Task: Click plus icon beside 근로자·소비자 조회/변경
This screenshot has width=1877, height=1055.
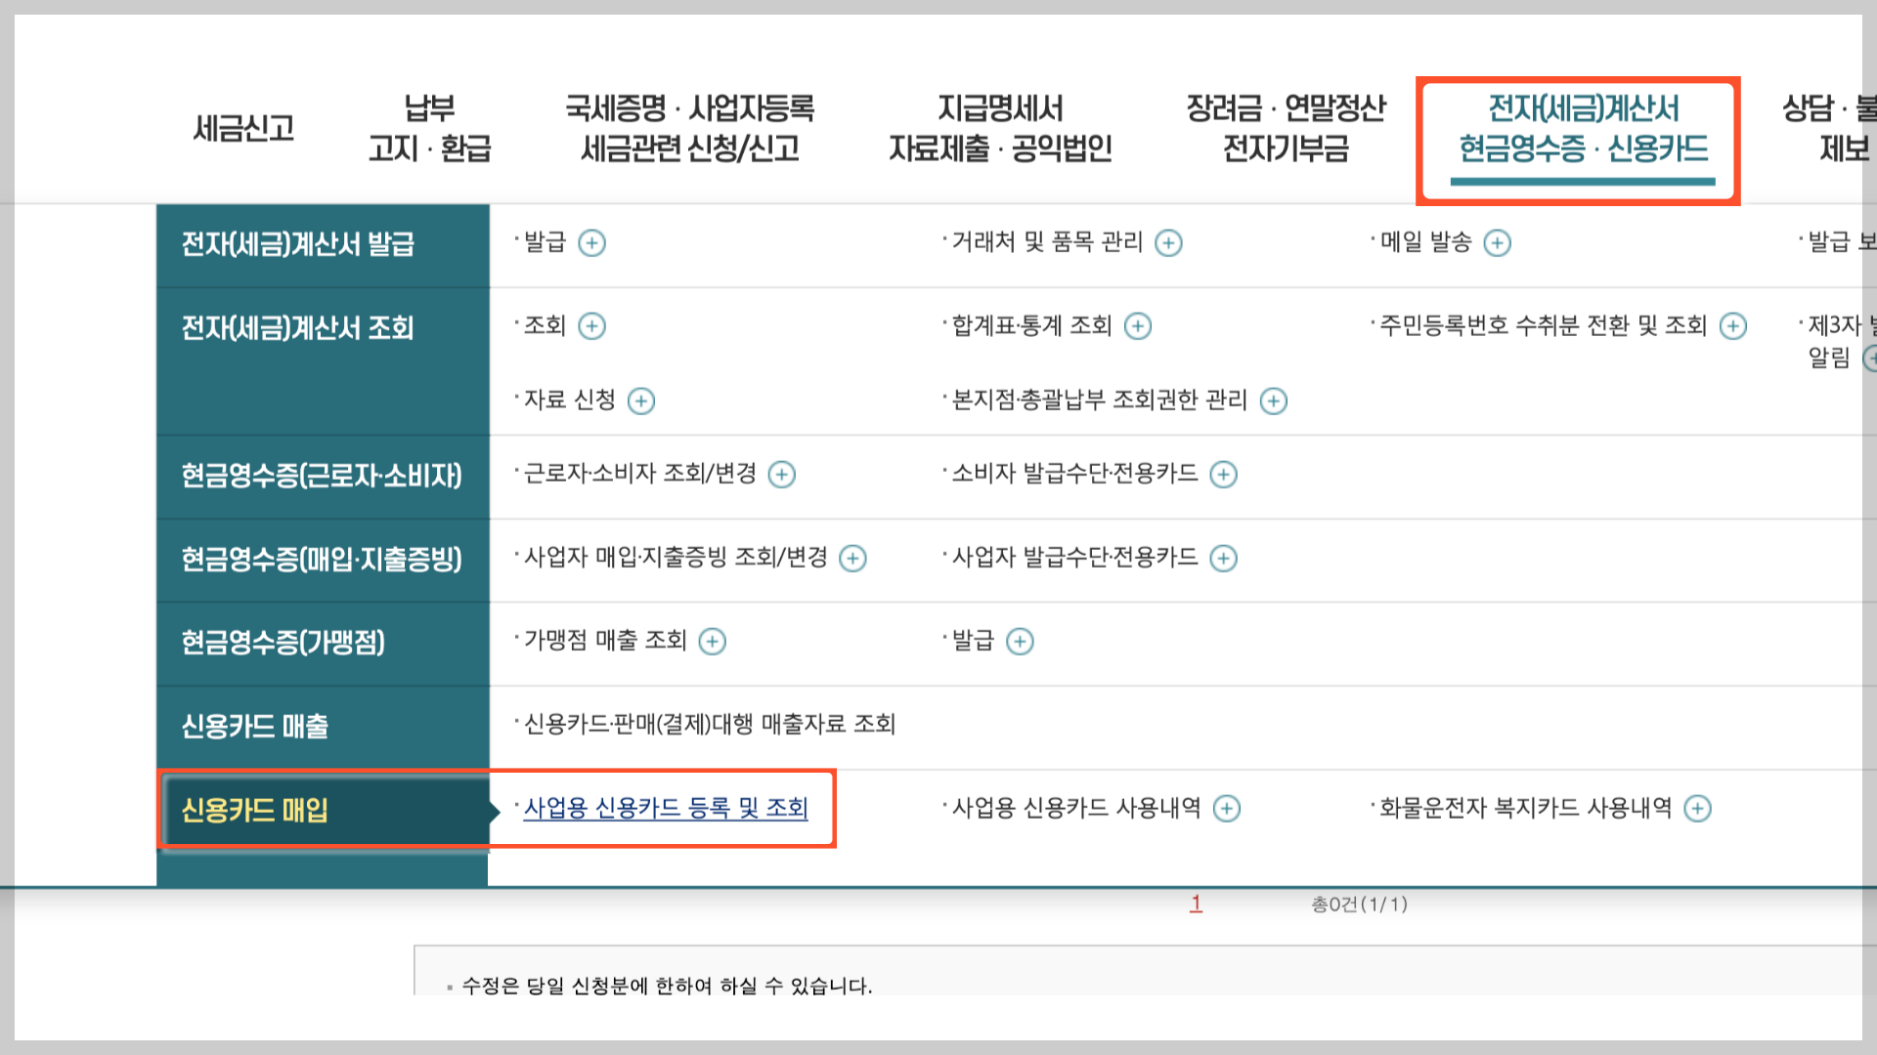Action: pos(782,475)
